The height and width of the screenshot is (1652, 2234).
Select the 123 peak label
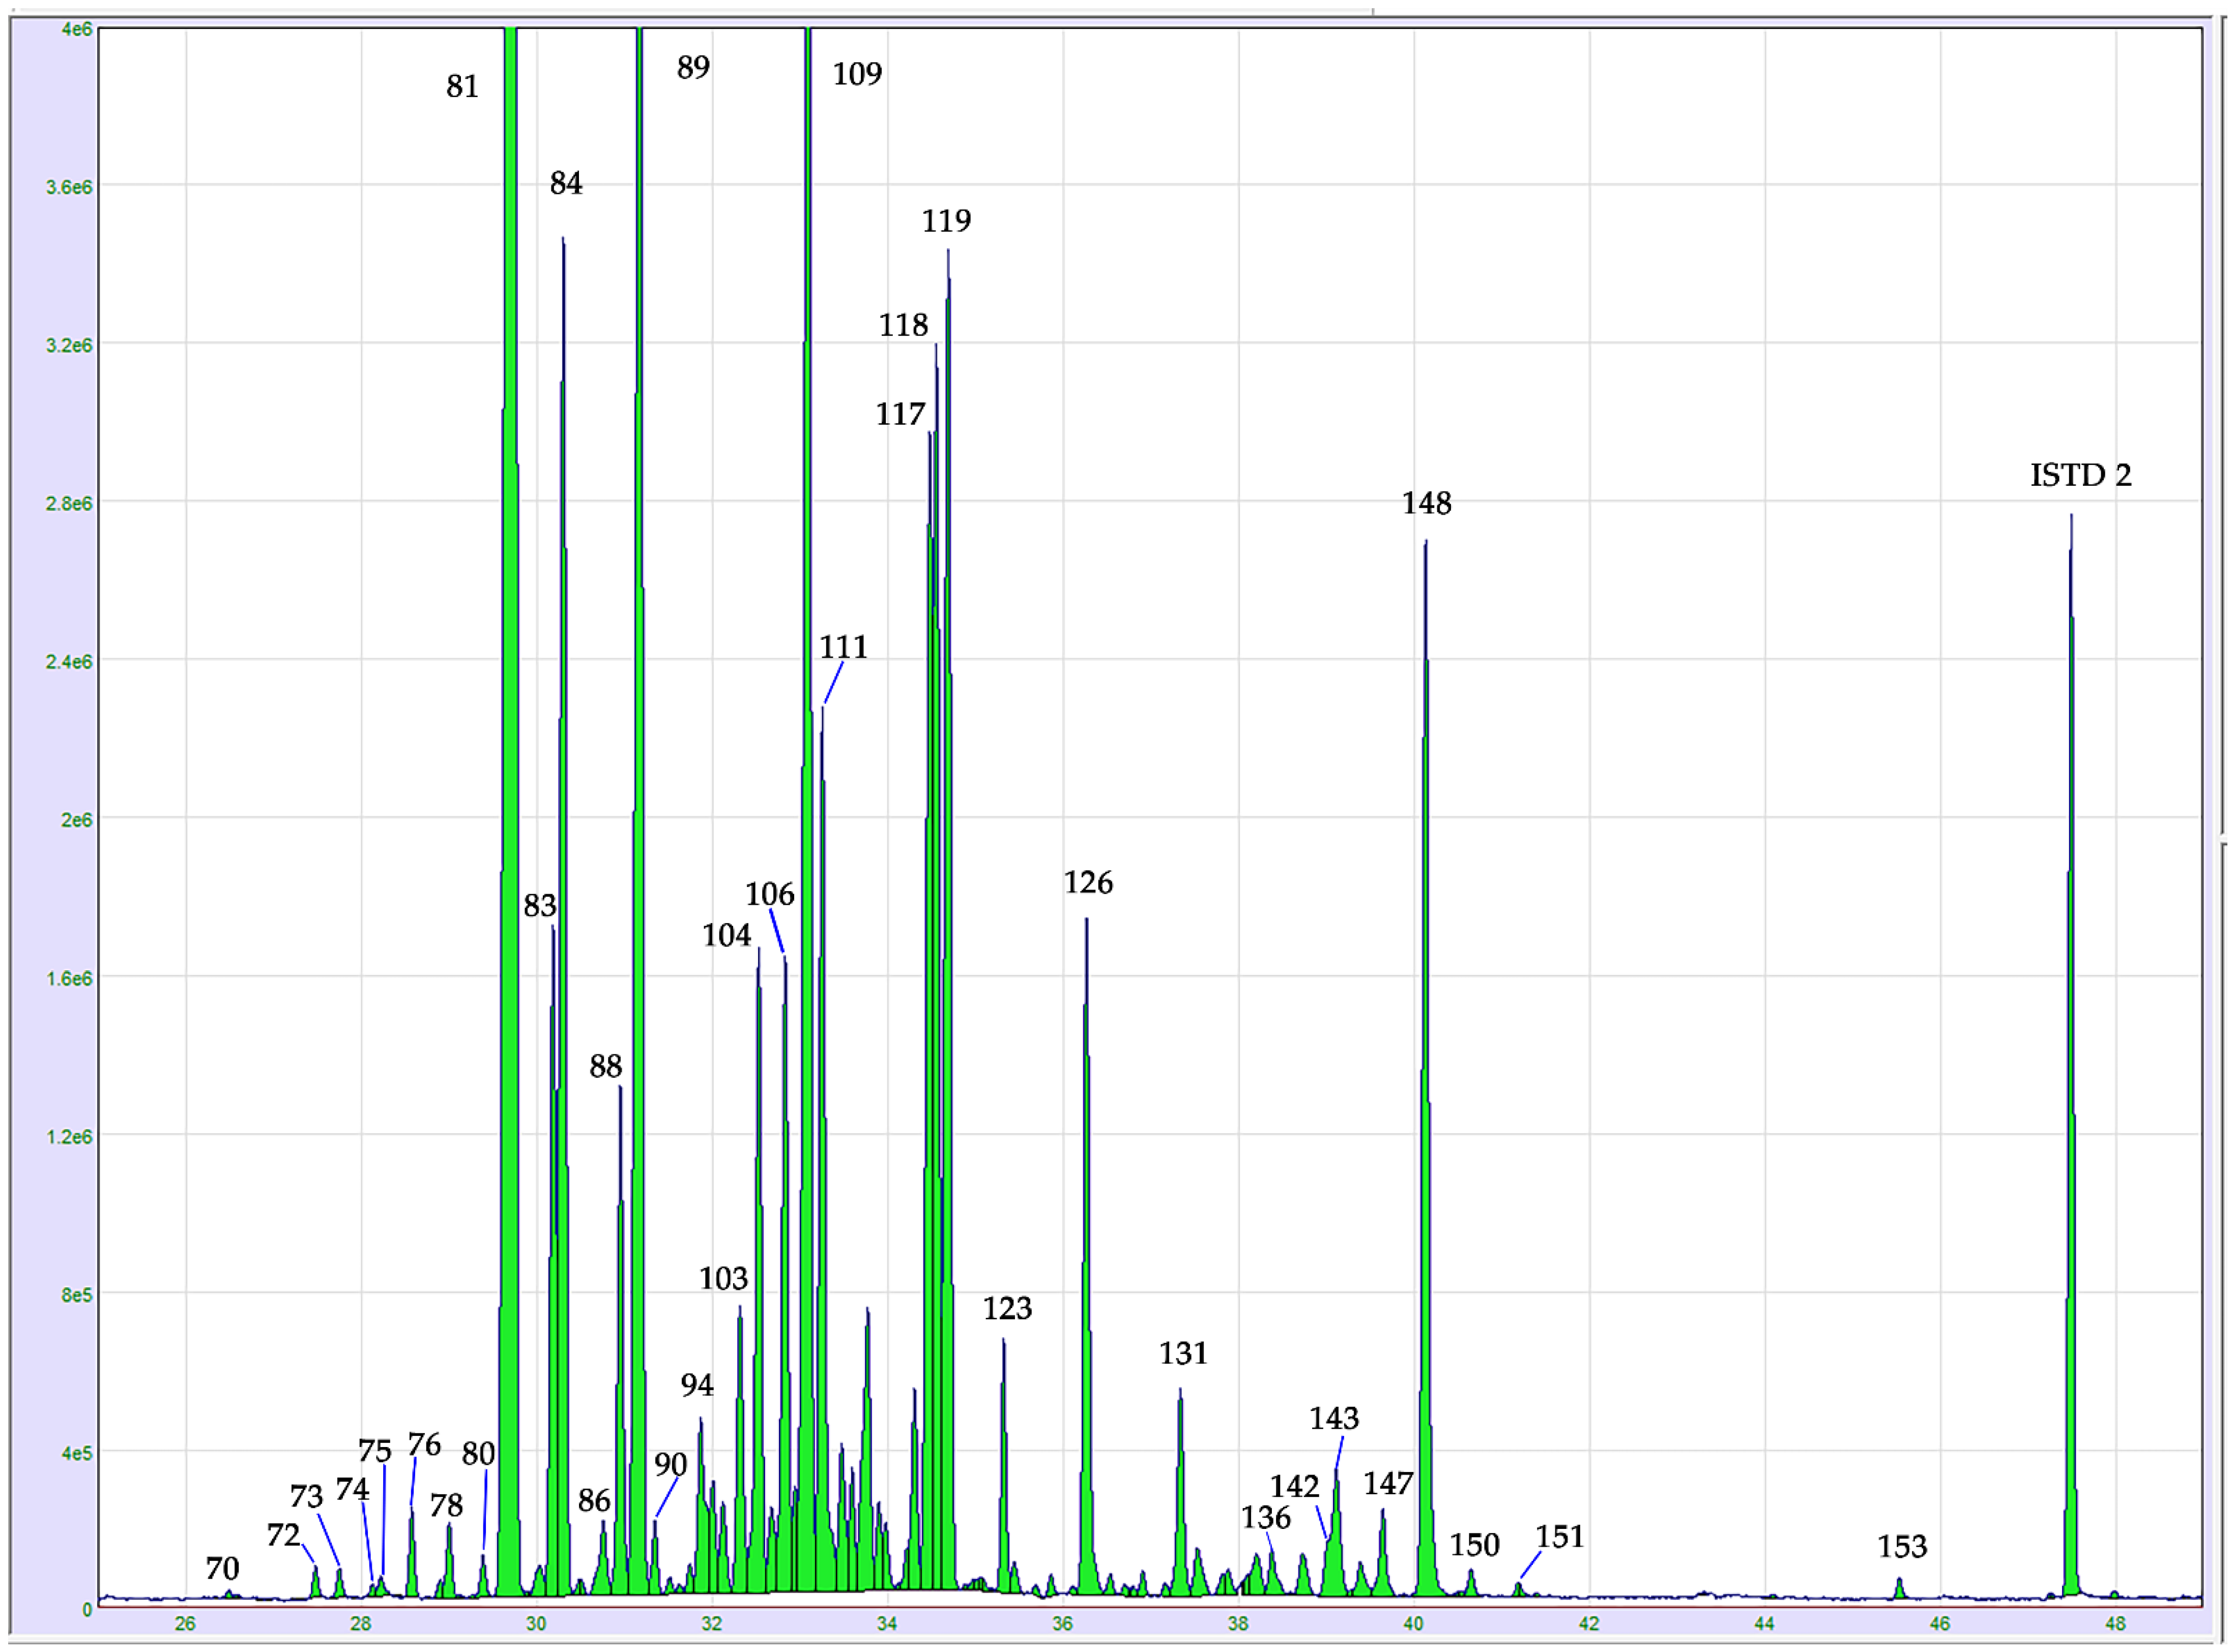click(1007, 1308)
